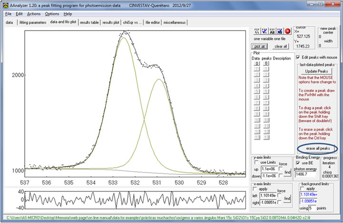
Task: Enable the background limits apply checkbox
Action: (x=303, y=188)
